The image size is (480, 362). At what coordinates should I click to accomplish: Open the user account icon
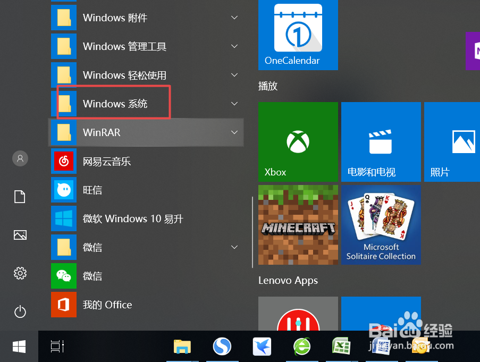[x=20, y=158]
